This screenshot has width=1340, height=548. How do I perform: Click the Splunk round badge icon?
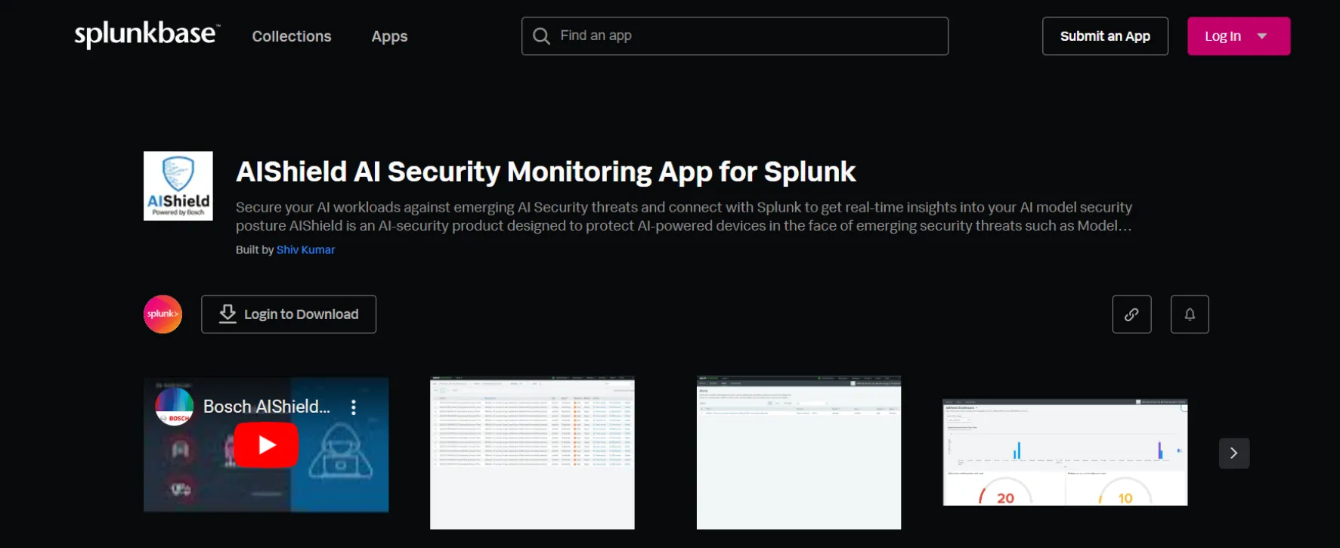[x=162, y=314]
